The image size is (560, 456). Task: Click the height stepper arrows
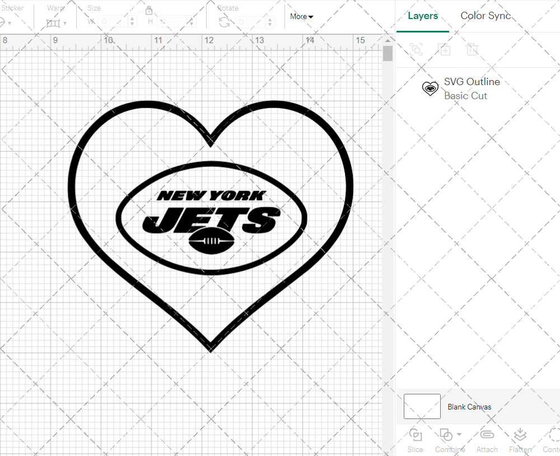click(x=192, y=21)
